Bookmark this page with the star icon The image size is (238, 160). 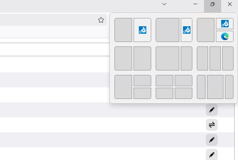click(101, 20)
